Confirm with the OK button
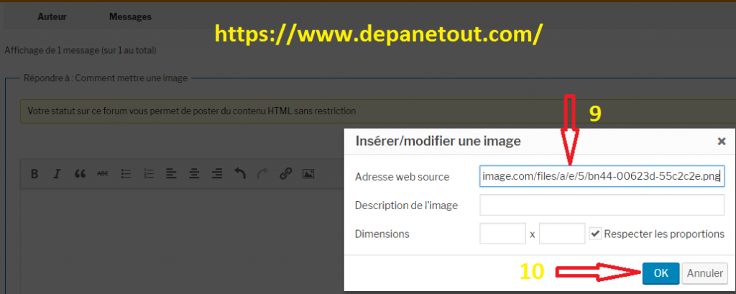The width and height of the screenshot is (736, 294). point(661,273)
